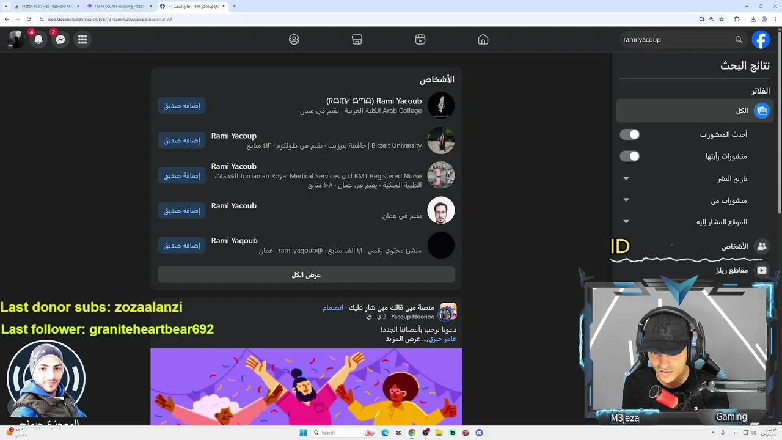Add friend 'Rami Yacoup' from Birzeit University
This screenshot has height=440, width=782.
(x=181, y=141)
